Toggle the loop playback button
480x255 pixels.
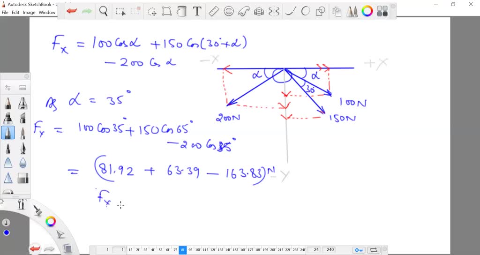(374, 250)
